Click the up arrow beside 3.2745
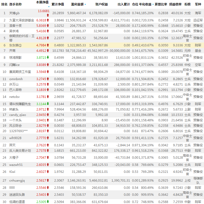This screenshot has height=204, width=204. pos(48,79)
